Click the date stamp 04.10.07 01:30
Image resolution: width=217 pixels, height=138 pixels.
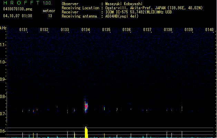(x=18, y=16)
